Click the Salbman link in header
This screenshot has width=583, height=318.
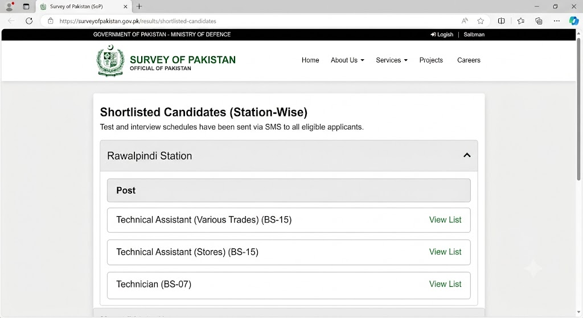coord(474,35)
